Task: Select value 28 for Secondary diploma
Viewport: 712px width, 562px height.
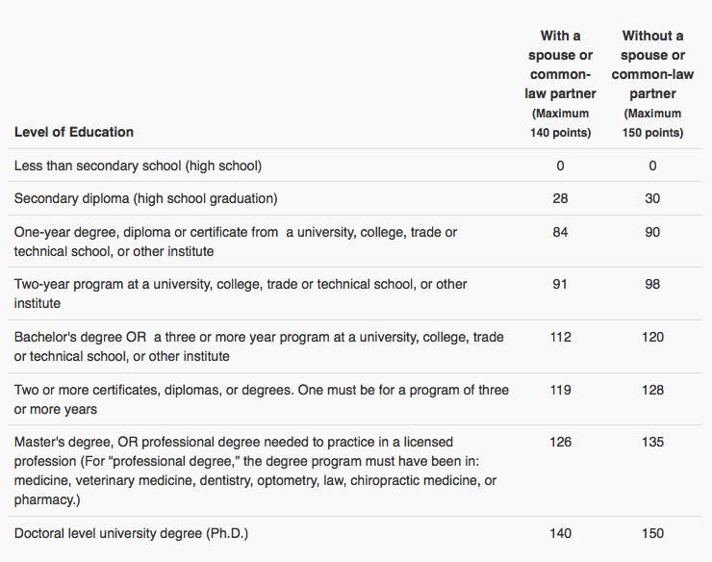Action: (560, 198)
